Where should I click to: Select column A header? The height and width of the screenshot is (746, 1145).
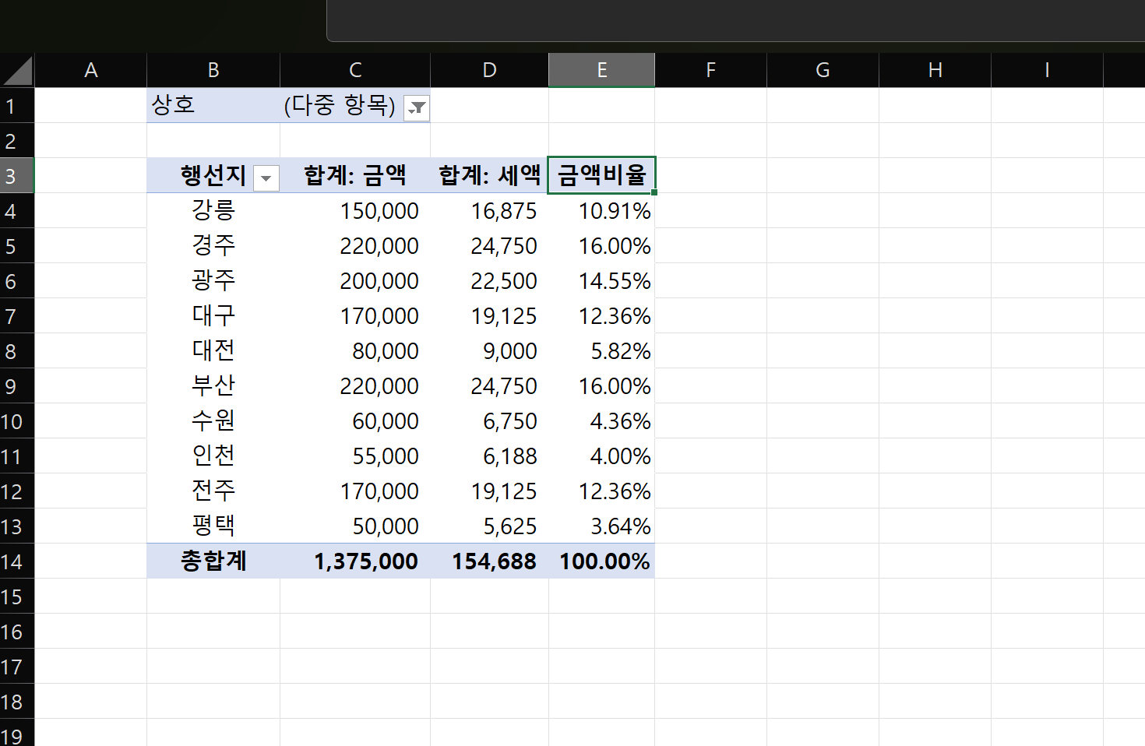pos(90,71)
